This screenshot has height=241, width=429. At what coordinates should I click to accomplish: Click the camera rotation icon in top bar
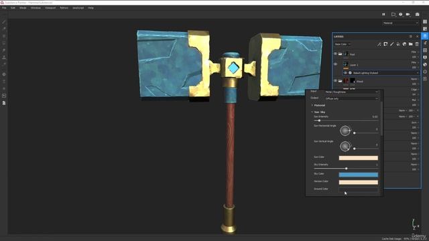tap(401, 14)
